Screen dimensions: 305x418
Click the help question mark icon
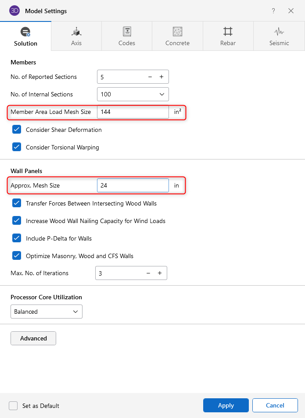click(273, 11)
